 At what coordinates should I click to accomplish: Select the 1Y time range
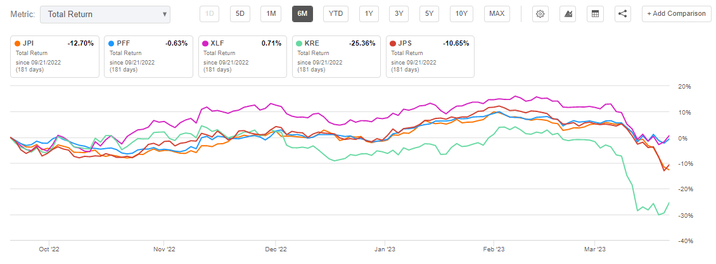click(369, 14)
